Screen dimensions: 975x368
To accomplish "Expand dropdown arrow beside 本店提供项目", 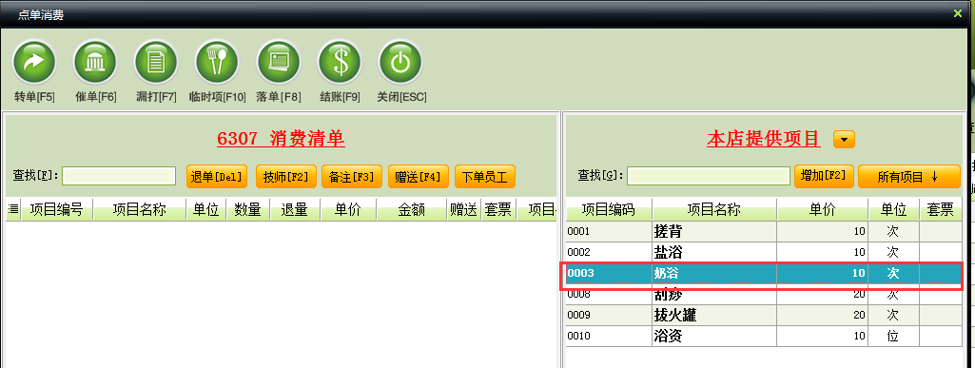I will (844, 140).
